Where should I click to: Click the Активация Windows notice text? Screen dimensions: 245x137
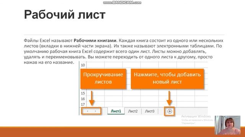point(196,116)
